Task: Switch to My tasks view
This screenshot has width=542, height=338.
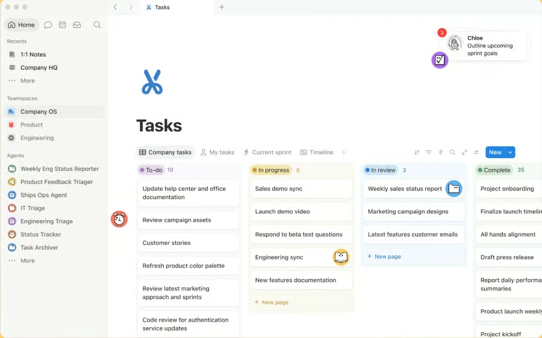Action: pos(217,152)
